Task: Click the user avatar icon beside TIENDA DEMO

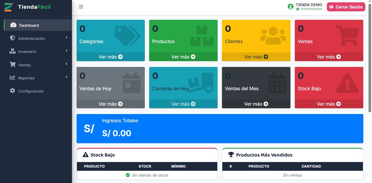Action: click(290, 7)
